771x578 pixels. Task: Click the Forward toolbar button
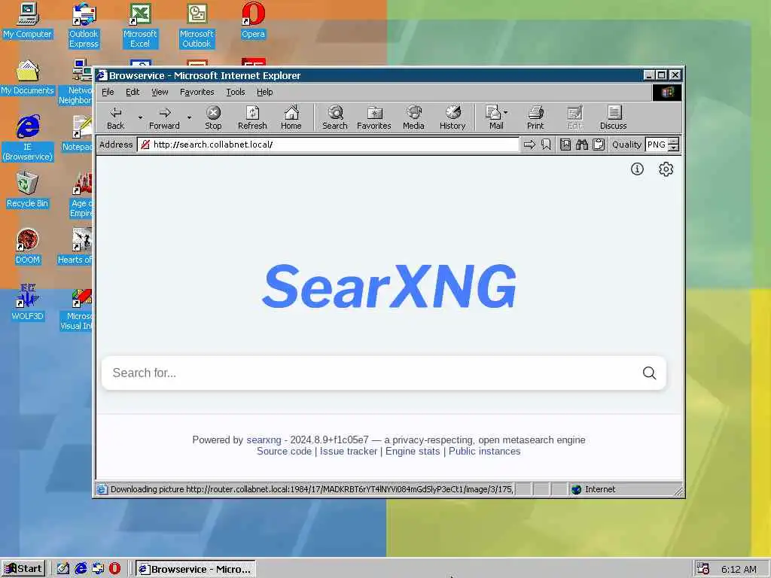click(x=164, y=118)
